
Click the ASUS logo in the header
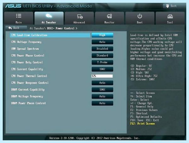tap(13, 6)
